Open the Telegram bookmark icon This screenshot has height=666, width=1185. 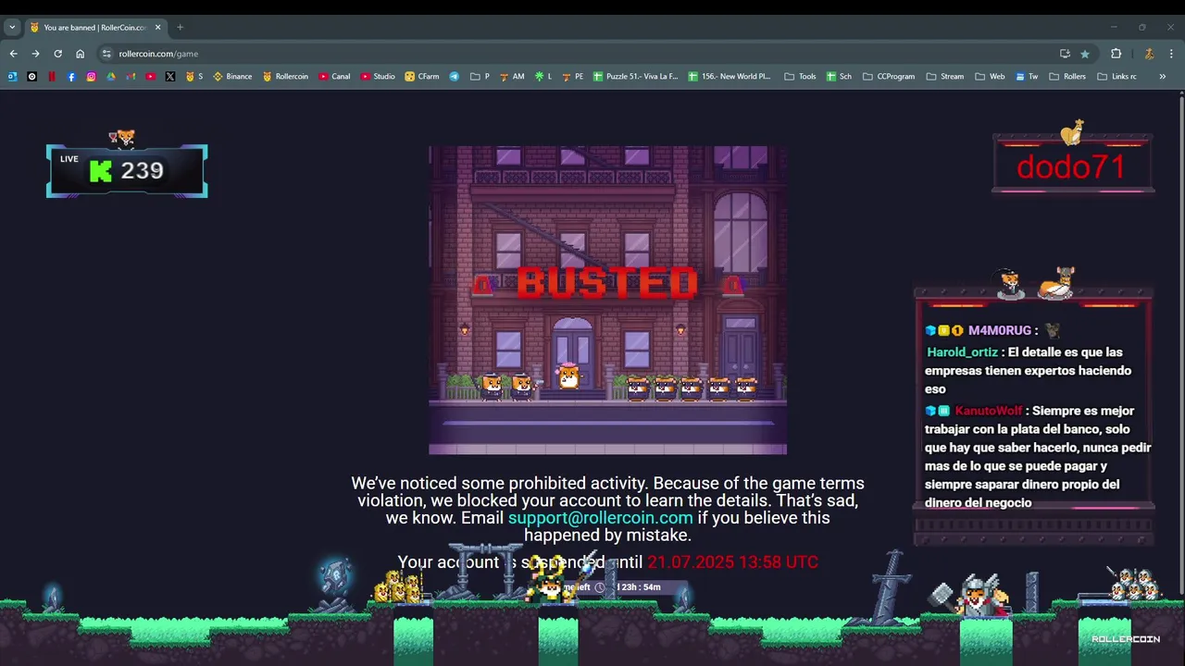(x=455, y=77)
